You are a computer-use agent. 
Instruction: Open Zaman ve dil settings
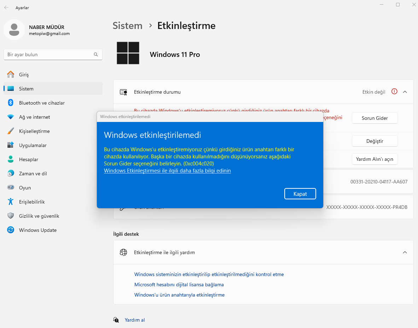53,173
